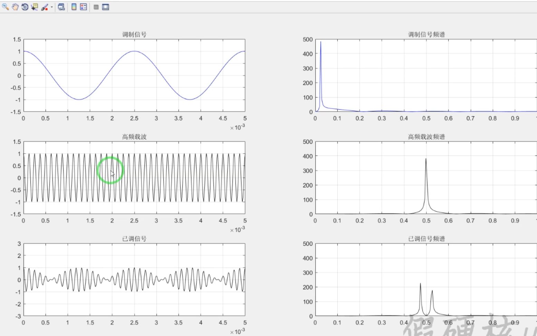Click the Link Plot toolbar icon
The width and height of the screenshot is (537, 336).
tap(61, 7)
